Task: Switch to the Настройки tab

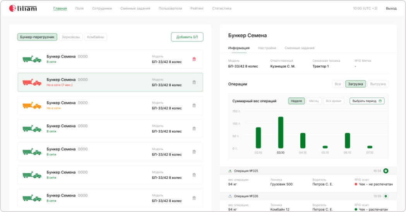Action: pyautogui.click(x=267, y=48)
